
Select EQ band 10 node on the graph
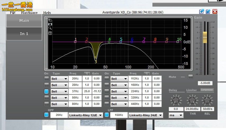tap(178, 42)
